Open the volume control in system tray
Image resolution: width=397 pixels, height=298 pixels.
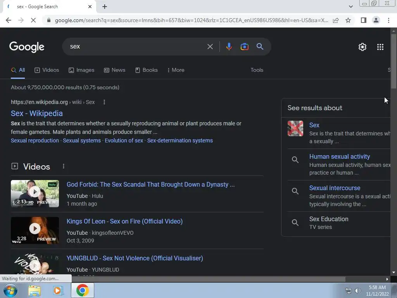click(x=358, y=291)
